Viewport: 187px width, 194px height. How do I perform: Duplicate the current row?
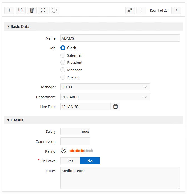coord(21,10)
